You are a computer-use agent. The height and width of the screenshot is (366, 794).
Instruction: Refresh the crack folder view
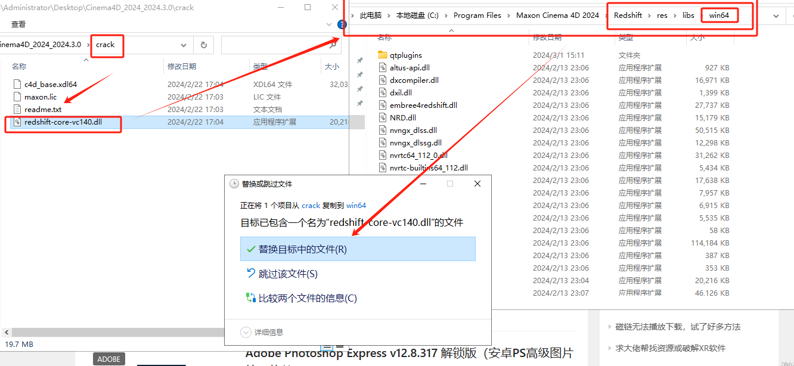tap(204, 45)
